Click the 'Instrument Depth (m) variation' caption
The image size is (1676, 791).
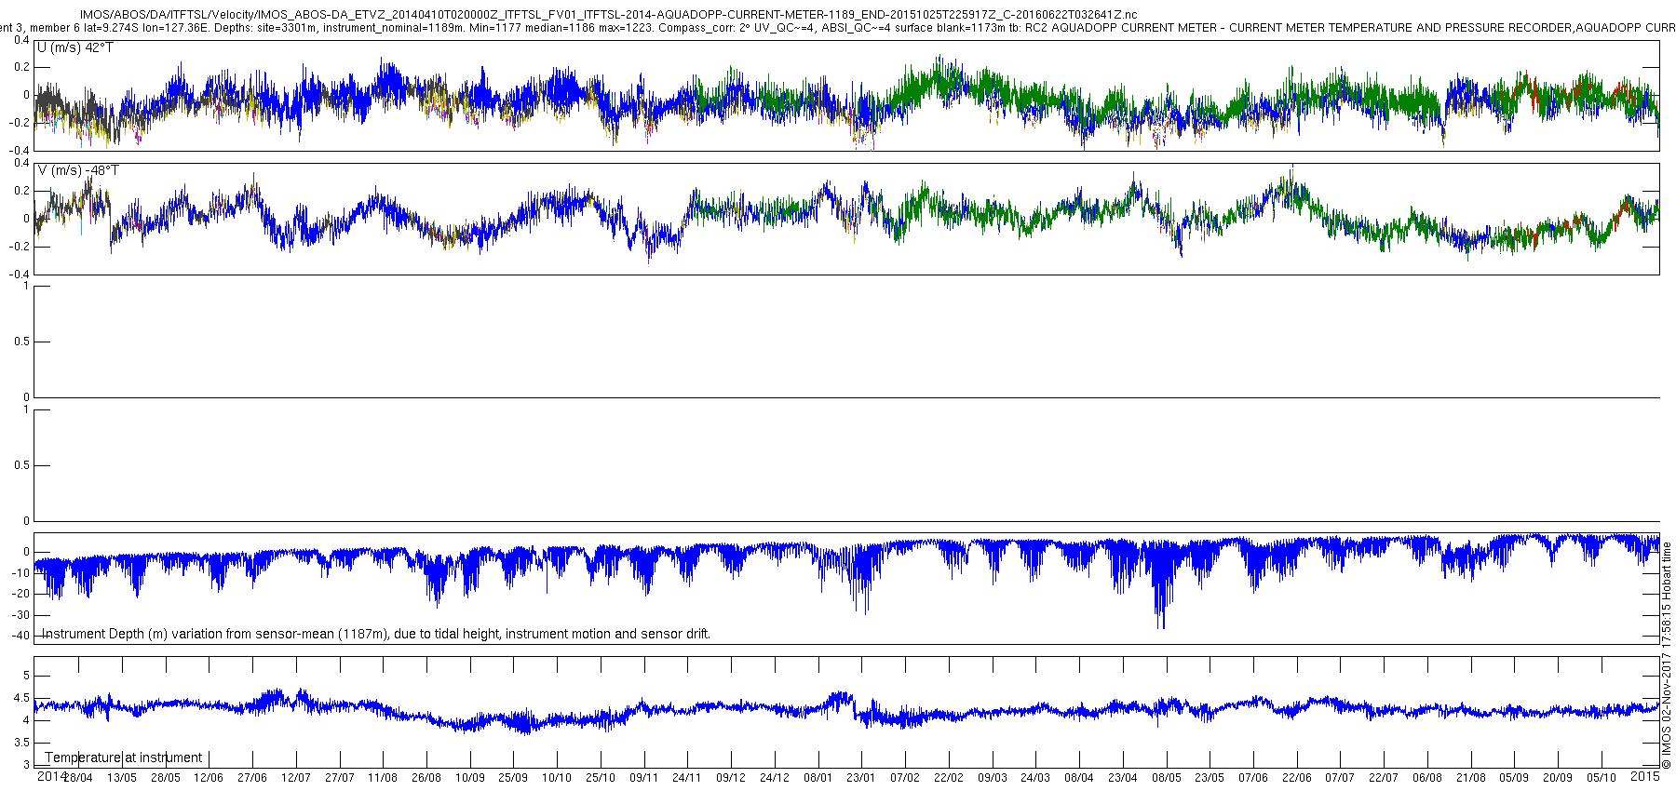(374, 634)
